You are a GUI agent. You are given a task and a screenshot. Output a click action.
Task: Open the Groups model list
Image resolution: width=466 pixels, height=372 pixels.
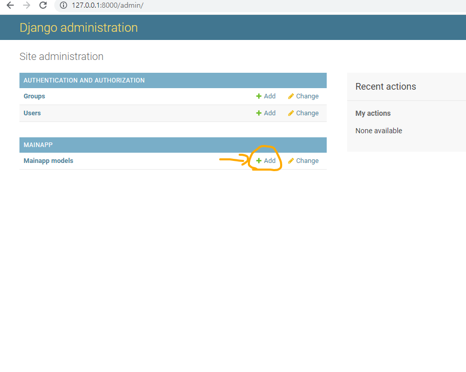click(x=34, y=96)
